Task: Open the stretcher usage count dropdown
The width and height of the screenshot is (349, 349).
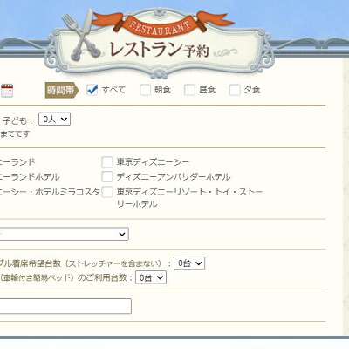Action: [x=151, y=277]
